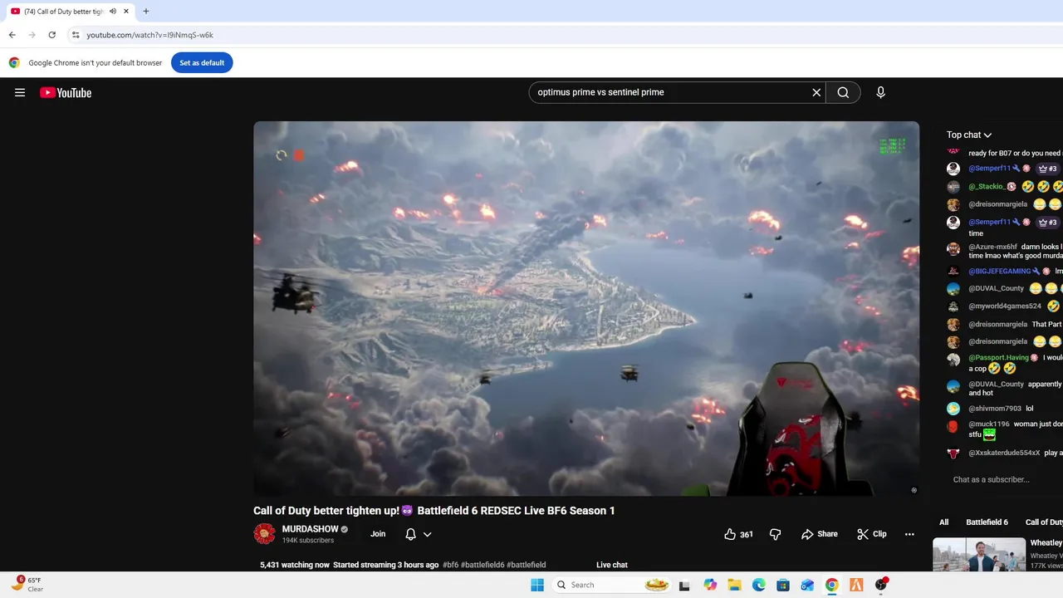
Task: Open the MURDASHOW channel name link
Action: tap(310, 529)
